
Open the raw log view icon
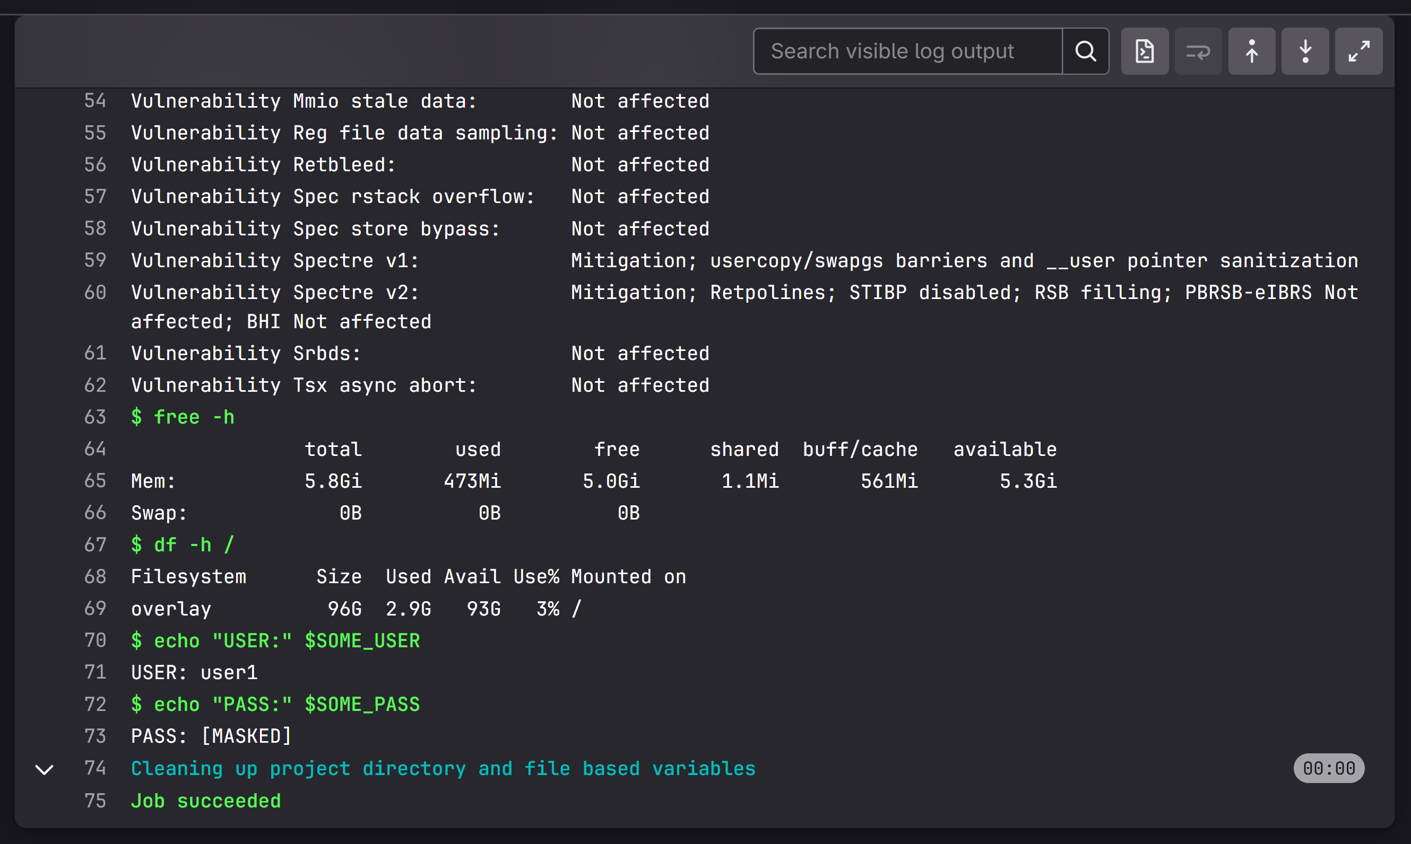tap(1145, 51)
